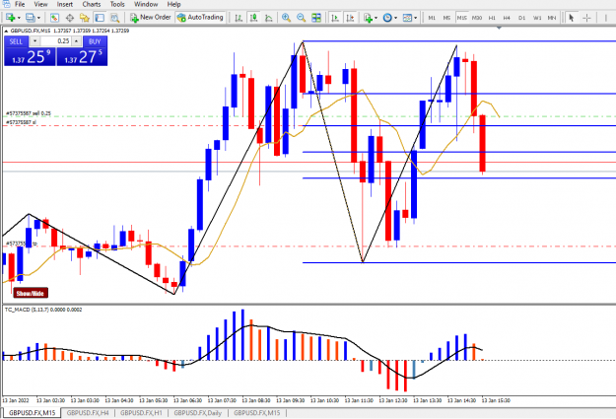Select the MN monthly timeframe
Viewport: 616px width, 419px height.
pos(552,18)
